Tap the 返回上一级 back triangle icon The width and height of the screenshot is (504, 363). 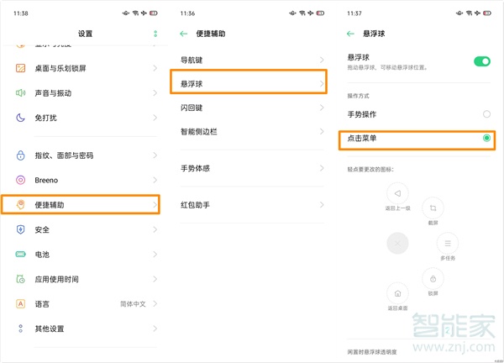397,192
